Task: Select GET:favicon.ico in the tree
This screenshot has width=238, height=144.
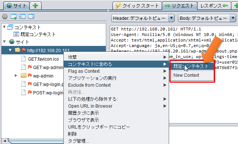Action: [x=43, y=59]
